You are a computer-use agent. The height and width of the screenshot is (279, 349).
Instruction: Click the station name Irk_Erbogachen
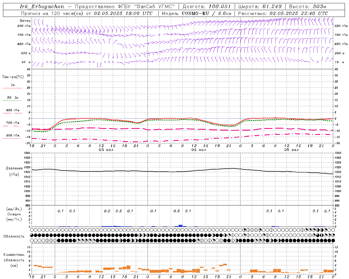point(42,7)
